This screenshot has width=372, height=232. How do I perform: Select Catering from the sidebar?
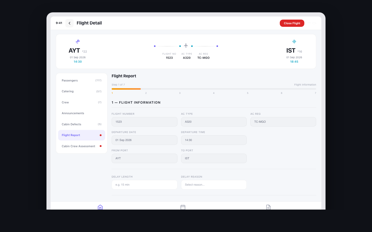81,92
